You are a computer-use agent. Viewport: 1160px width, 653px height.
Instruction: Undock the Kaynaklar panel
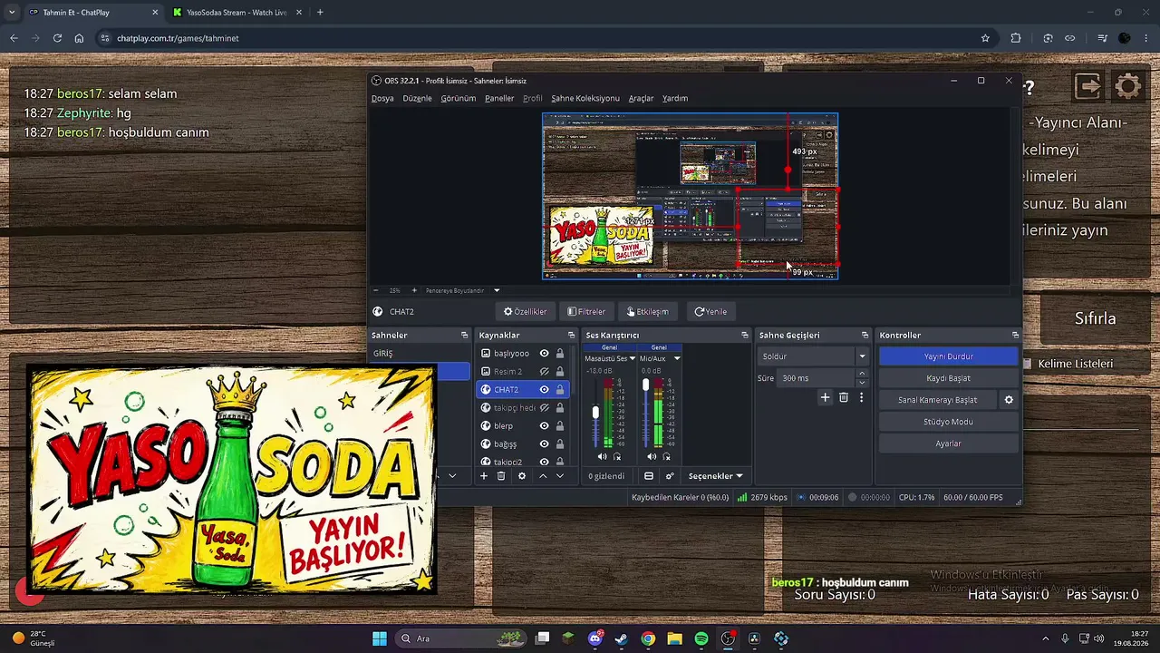571,336
